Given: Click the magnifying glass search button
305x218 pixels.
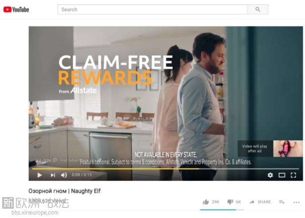Looking at the screenshot, I should (258, 9).
